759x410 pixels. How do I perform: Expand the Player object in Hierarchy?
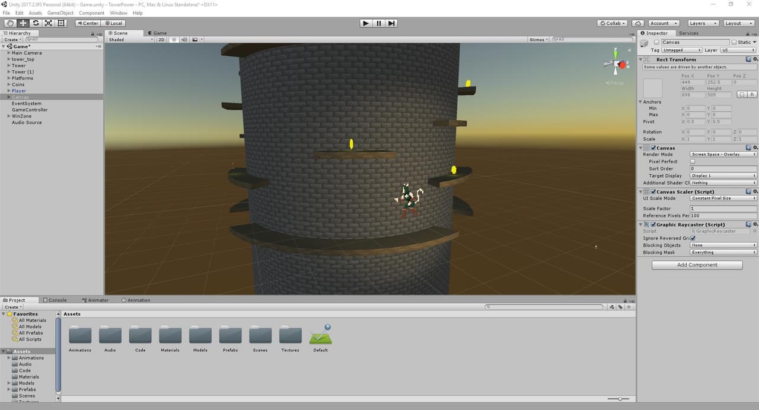point(9,91)
